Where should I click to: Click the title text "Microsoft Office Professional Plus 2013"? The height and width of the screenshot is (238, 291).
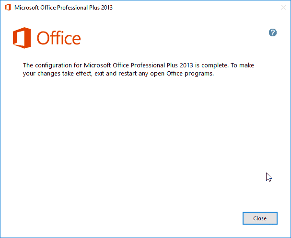pos(63,8)
